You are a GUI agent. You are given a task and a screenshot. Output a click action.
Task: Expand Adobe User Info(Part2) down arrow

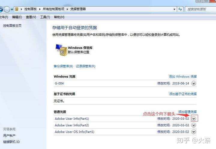(194, 125)
